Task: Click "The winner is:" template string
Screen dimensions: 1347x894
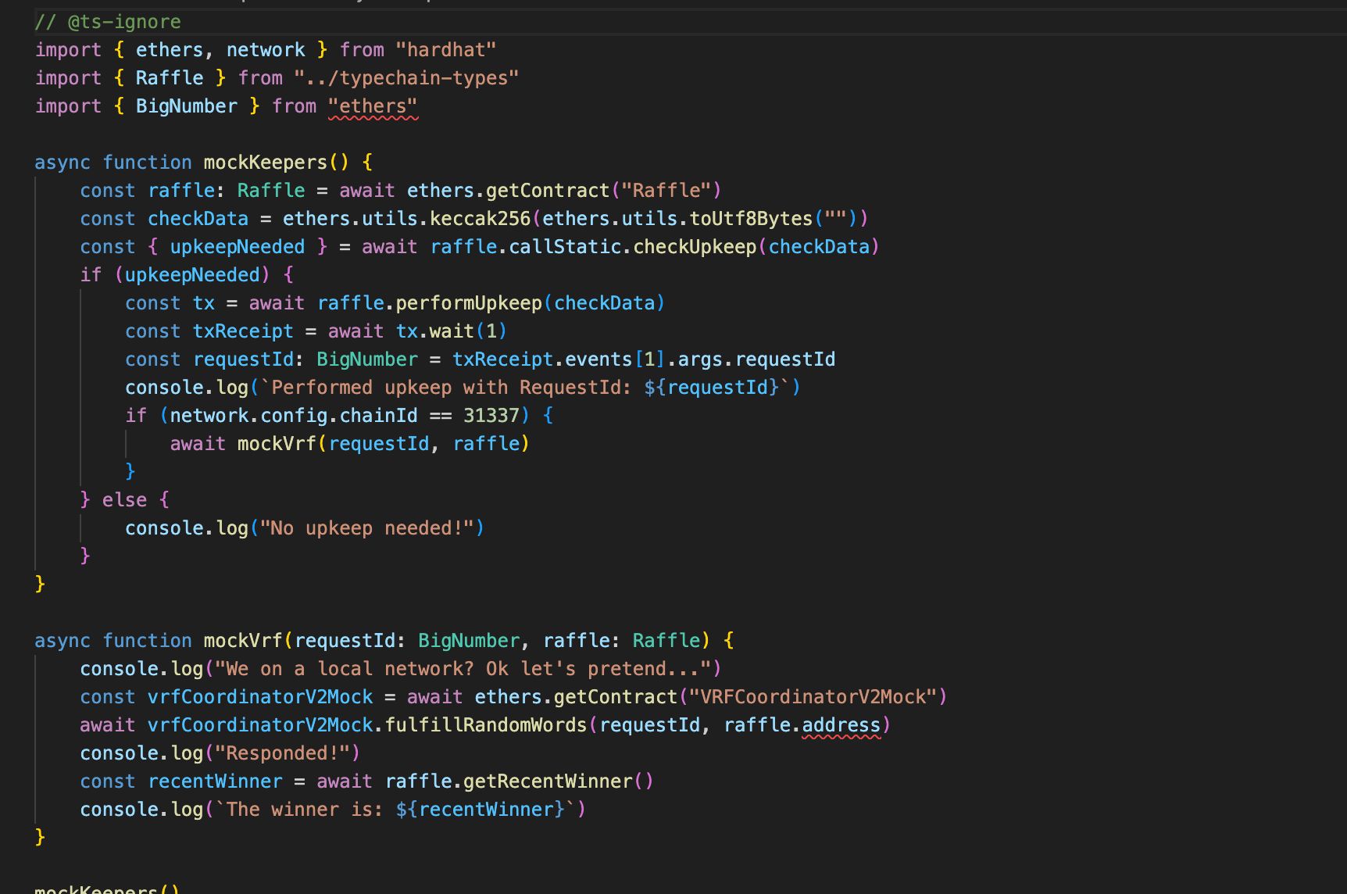Action: click(x=395, y=810)
